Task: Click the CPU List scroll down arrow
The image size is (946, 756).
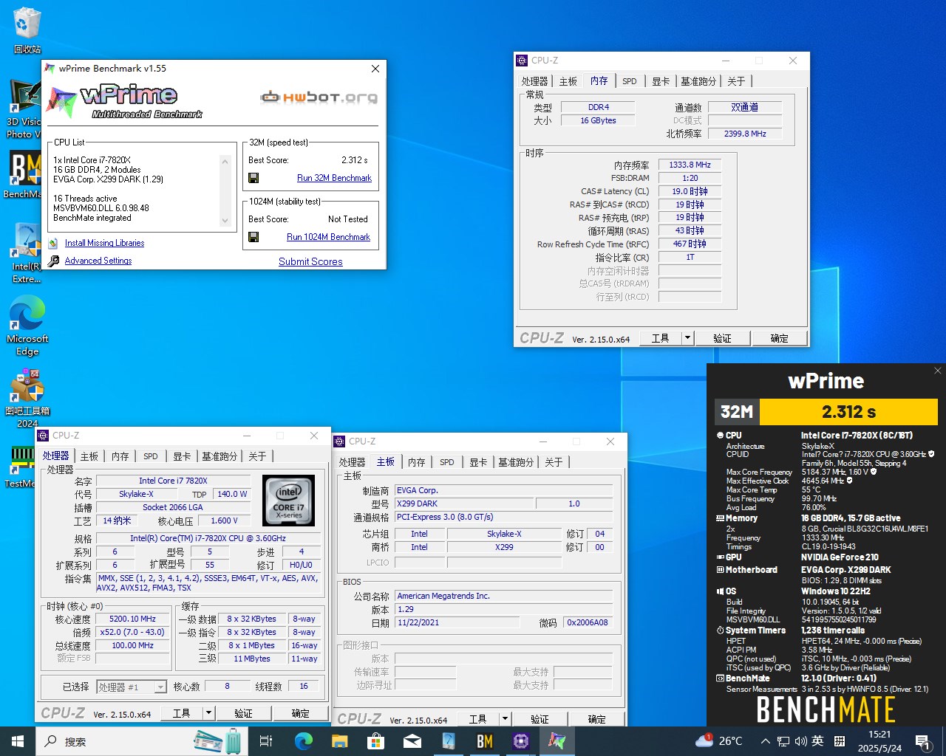Action: point(225,220)
